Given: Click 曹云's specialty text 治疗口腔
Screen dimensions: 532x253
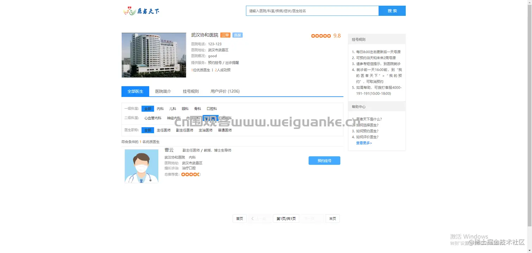Looking at the screenshot, I should [x=189, y=168].
